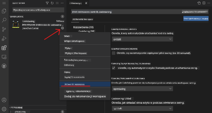The height and width of the screenshot is (113, 212).
Task: Open the GitHub view in activity bar
Action: [4, 66]
